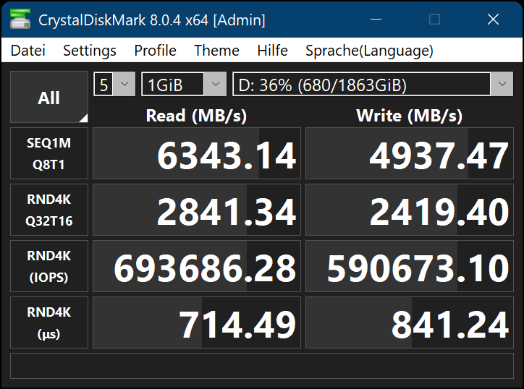Select the RND4K Q32T16 write value 2419.40

click(x=410, y=210)
